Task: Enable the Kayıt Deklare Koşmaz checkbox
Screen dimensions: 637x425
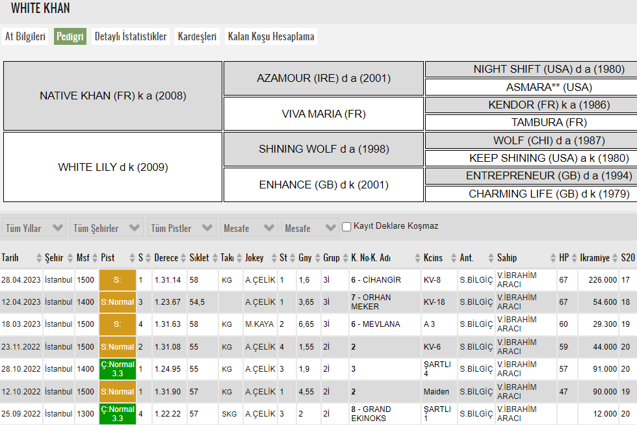Action: click(x=346, y=227)
